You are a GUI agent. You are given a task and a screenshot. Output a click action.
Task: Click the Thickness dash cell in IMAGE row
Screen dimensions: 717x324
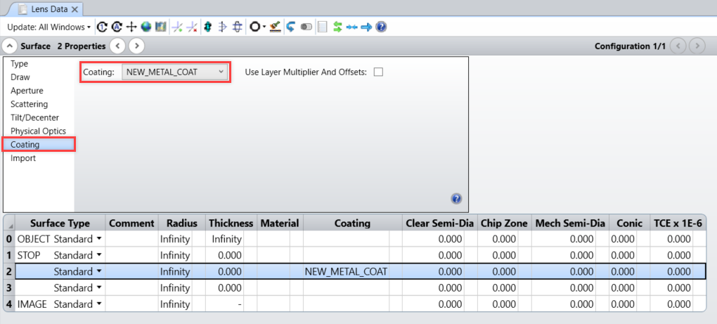pyautogui.click(x=224, y=304)
